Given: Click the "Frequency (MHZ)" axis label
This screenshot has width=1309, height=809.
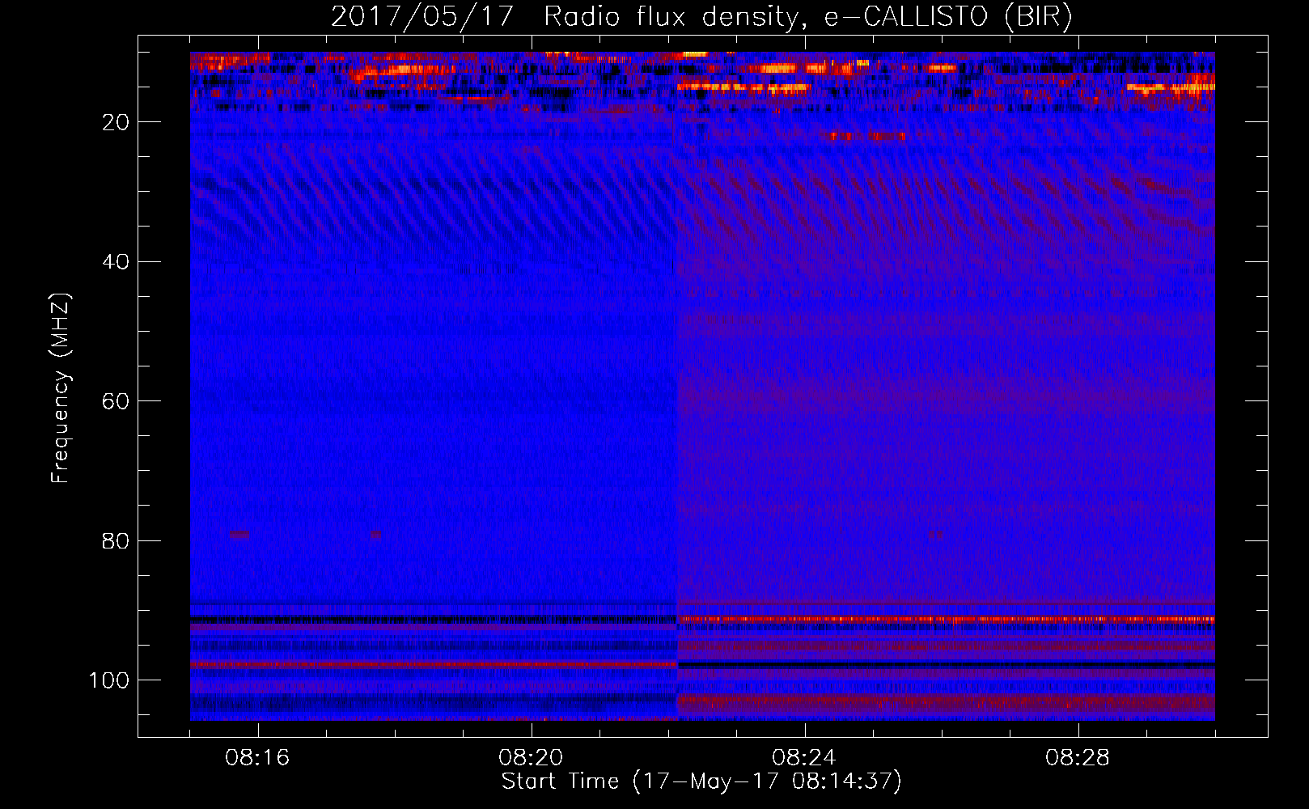Looking at the screenshot, I should 61,388.
